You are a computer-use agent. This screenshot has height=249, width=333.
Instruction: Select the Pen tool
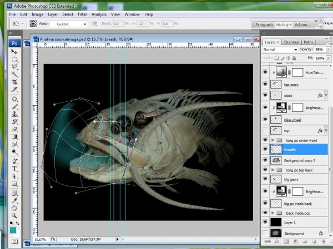pos(14,161)
